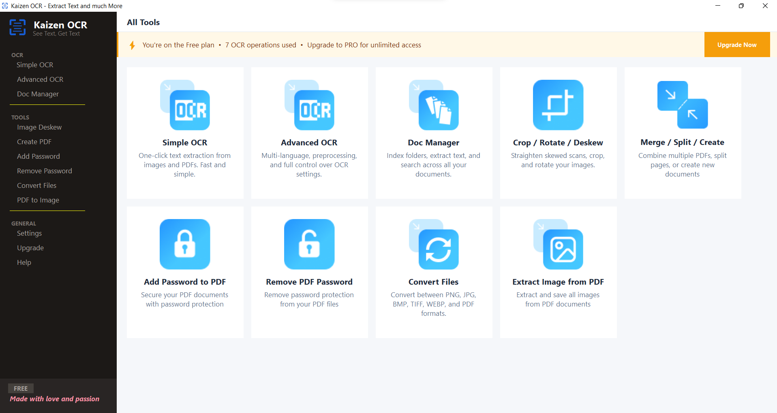This screenshot has height=413, width=777.
Task: Open Help from the sidebar
Action: pos(24,262)
